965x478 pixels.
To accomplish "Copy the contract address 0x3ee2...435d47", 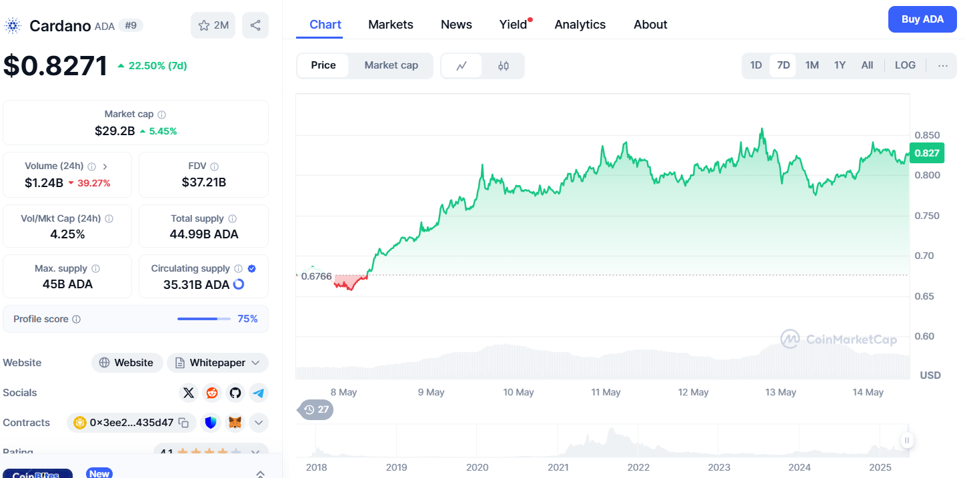I will tap(183, 422).
